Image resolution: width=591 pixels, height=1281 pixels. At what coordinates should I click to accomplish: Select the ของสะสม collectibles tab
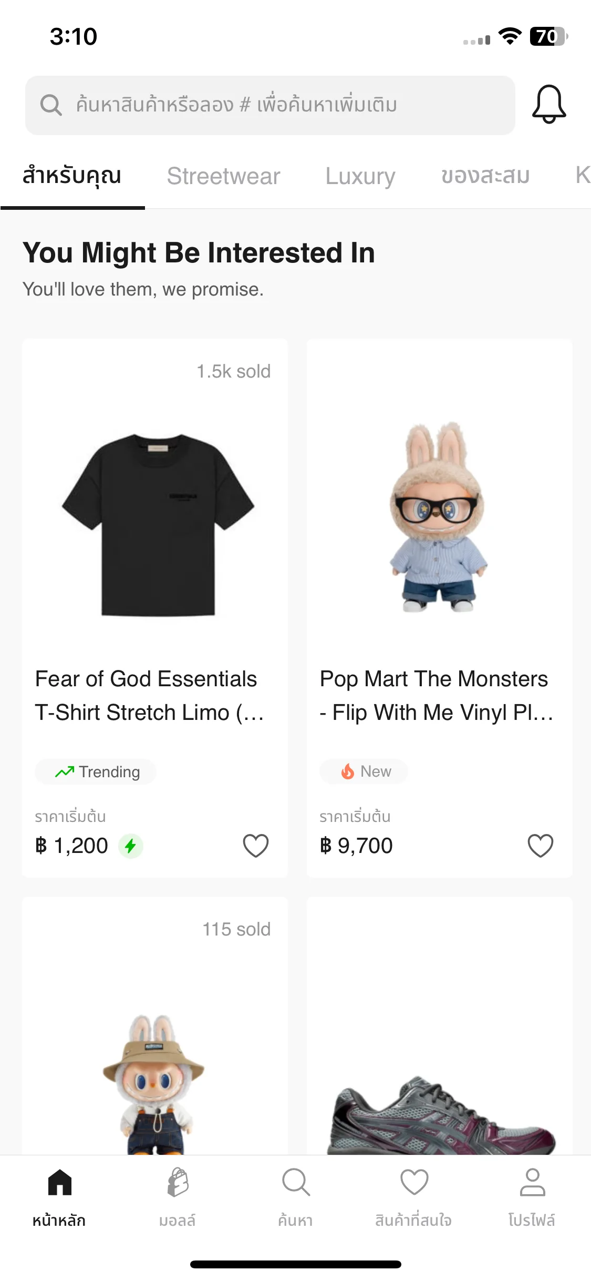point(485,176)
